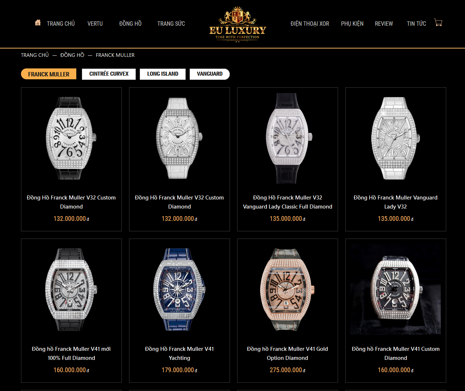Open the shopping cart icon
This screenshot has width=465, height=391.
438,22
